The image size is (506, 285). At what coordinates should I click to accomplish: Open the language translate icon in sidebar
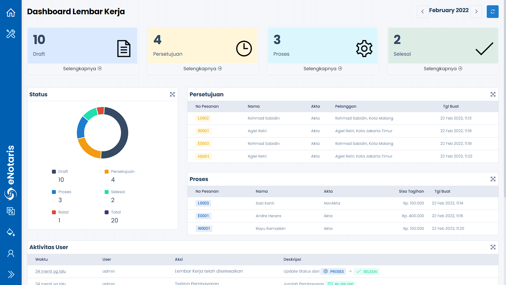tap(11, 211)
